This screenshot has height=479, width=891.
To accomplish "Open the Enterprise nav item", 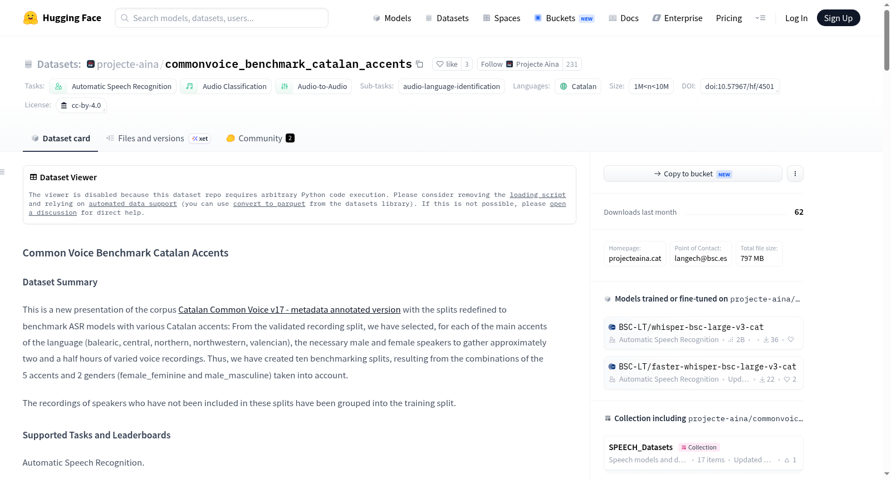I will pyautogui.click(x=677, y=18).
